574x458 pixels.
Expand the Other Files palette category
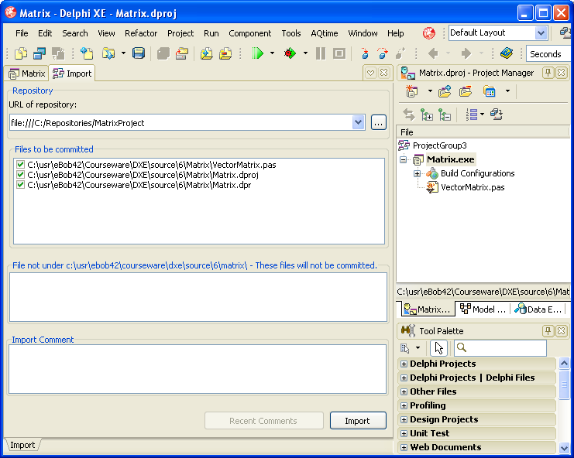(404, 391)
